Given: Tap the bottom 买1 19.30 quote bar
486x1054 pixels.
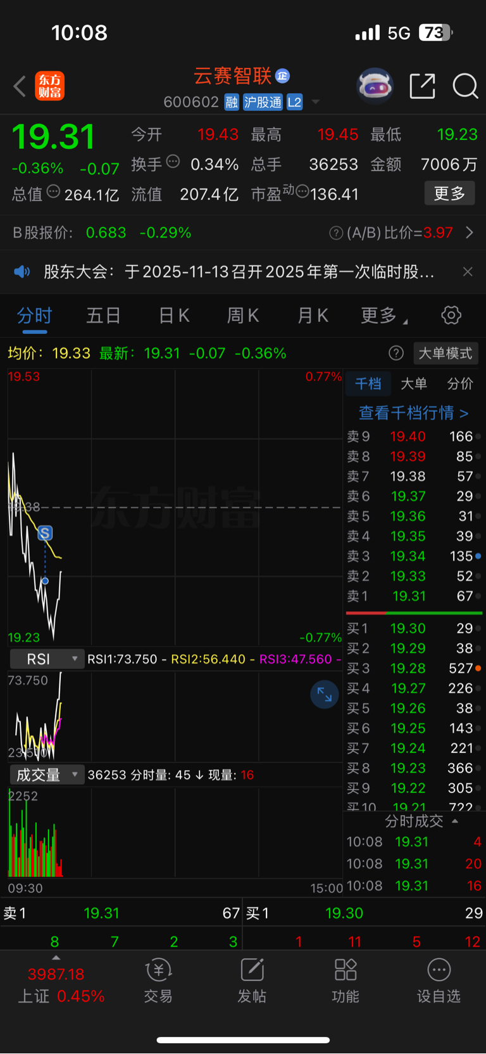Looking at the screenshot, I should pos(364,913).
